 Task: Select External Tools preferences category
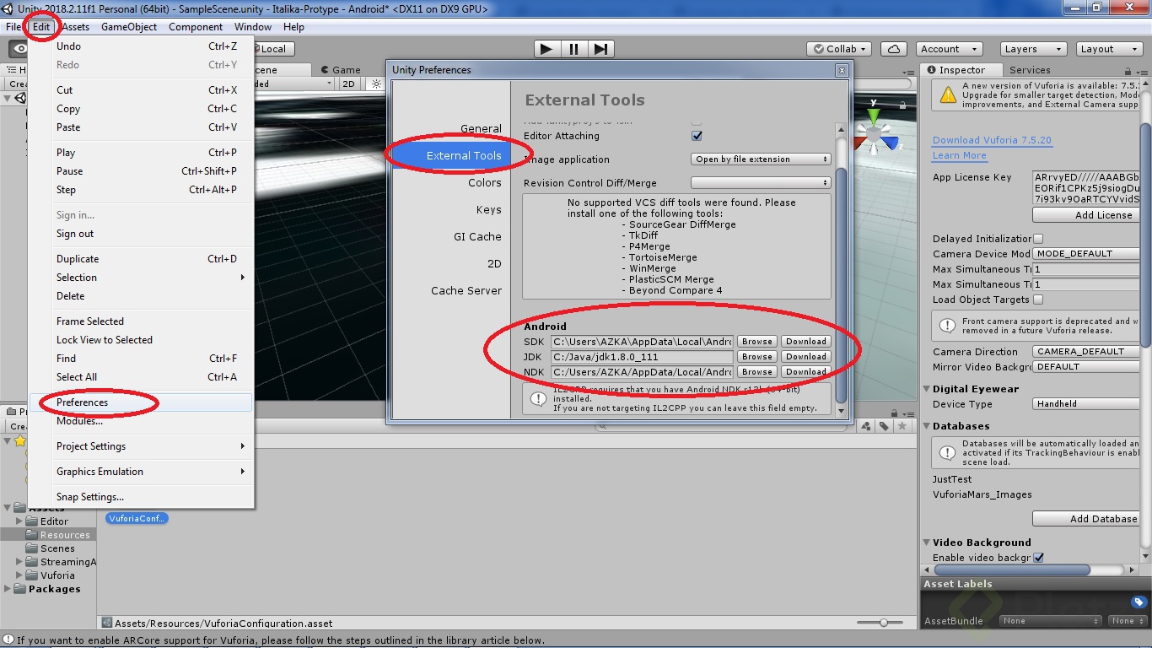450,155
